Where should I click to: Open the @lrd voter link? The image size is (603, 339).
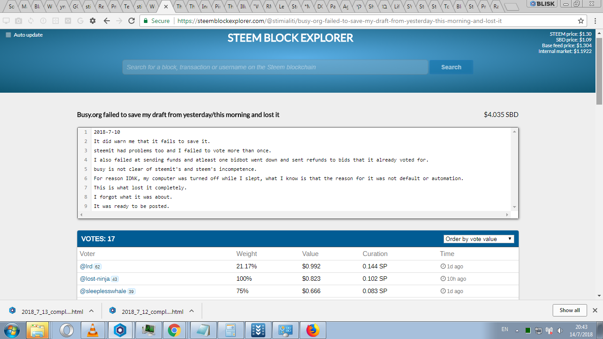tap(86, 266)
